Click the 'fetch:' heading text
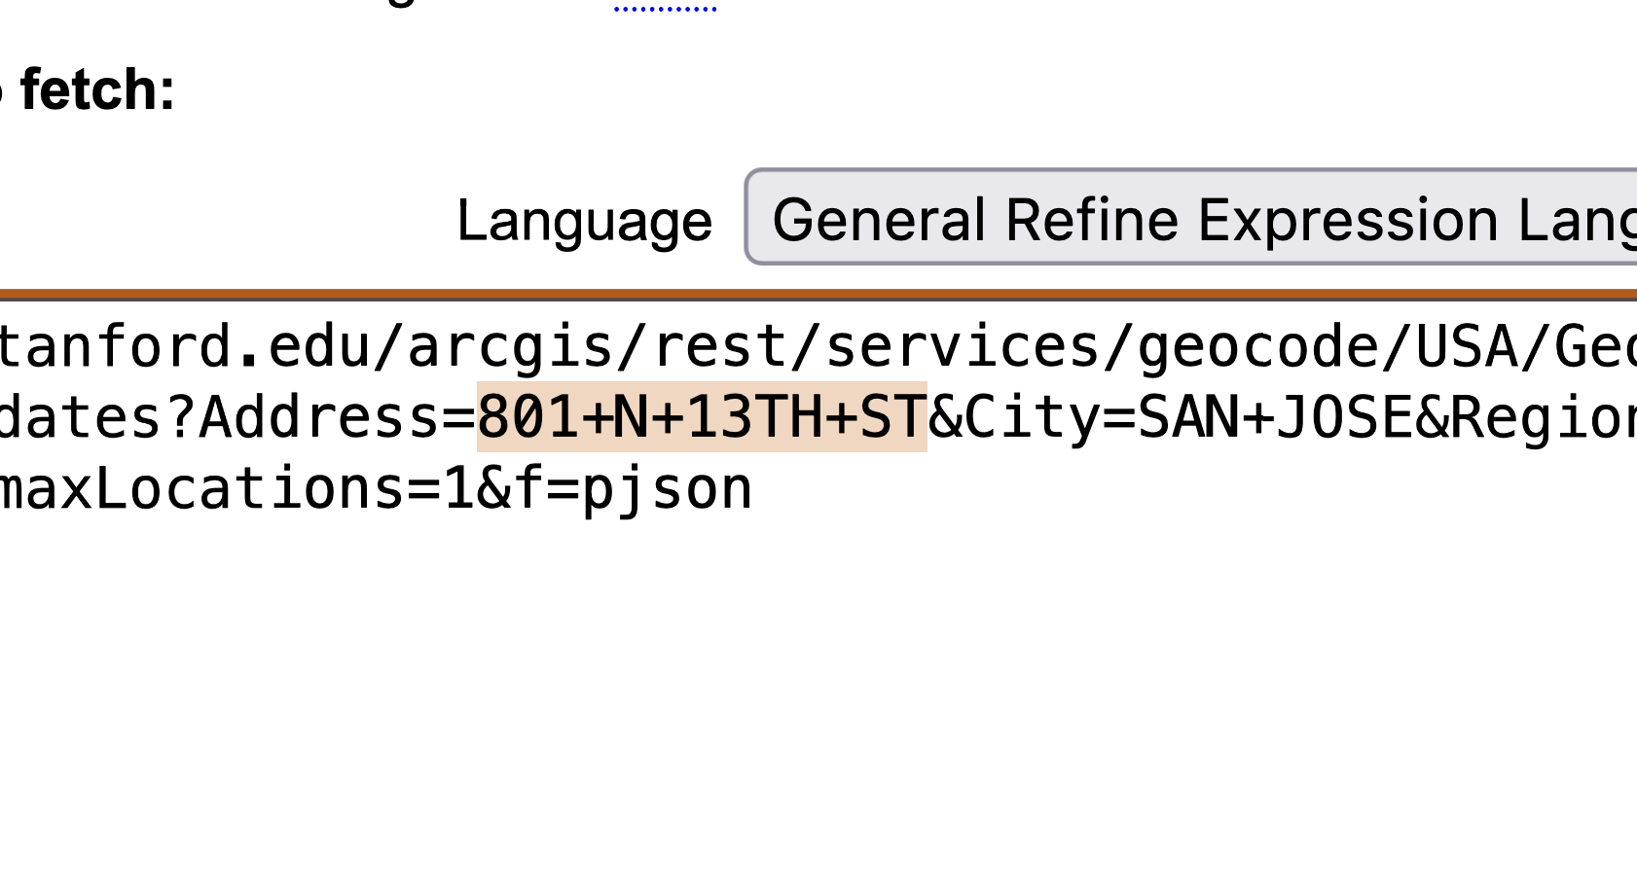This screenshot has height=887, width=1637. coord(97,90)
